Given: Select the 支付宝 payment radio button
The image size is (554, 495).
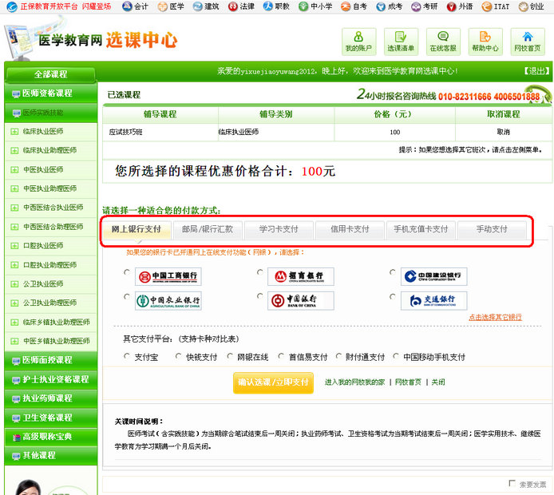Looking at the screenshot, I should click(x=127, y=357).
